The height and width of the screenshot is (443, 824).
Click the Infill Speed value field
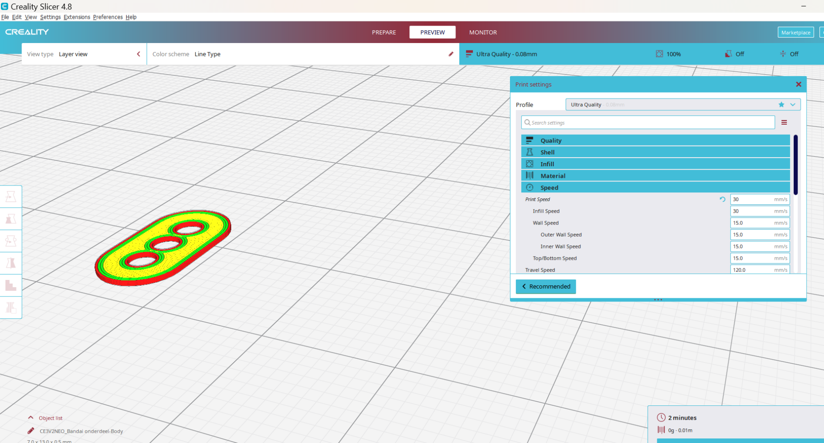point(760,211)
